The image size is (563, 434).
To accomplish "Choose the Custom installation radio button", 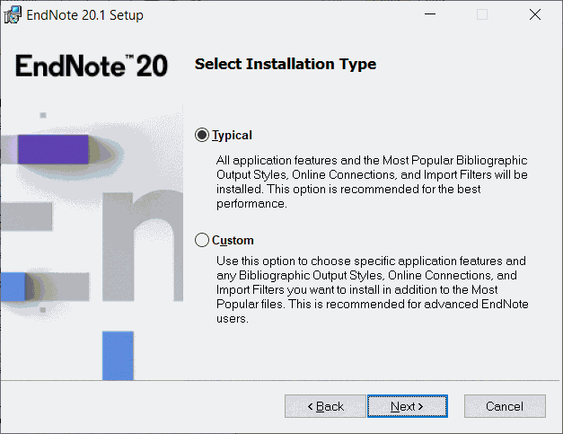I will (202, 240).
